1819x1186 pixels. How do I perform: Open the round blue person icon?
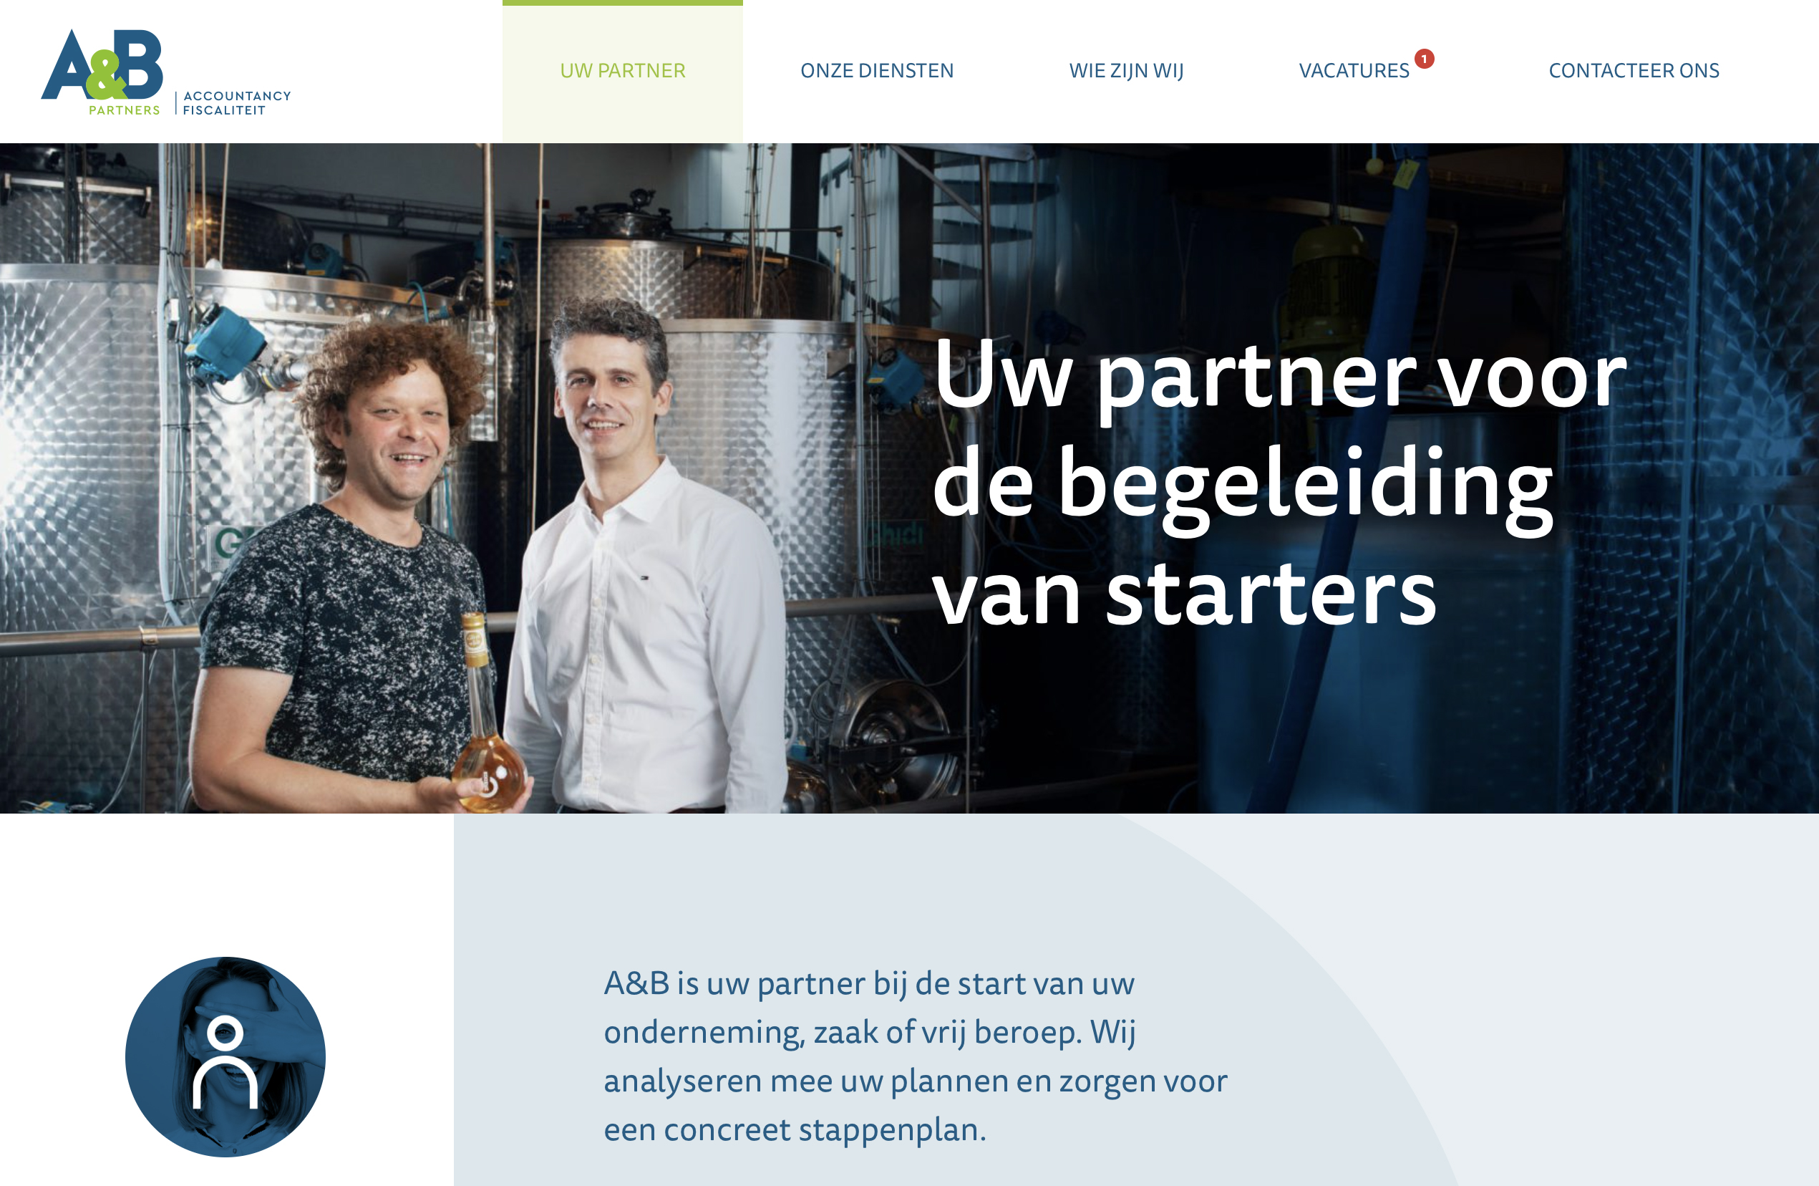coord(225,1056)
